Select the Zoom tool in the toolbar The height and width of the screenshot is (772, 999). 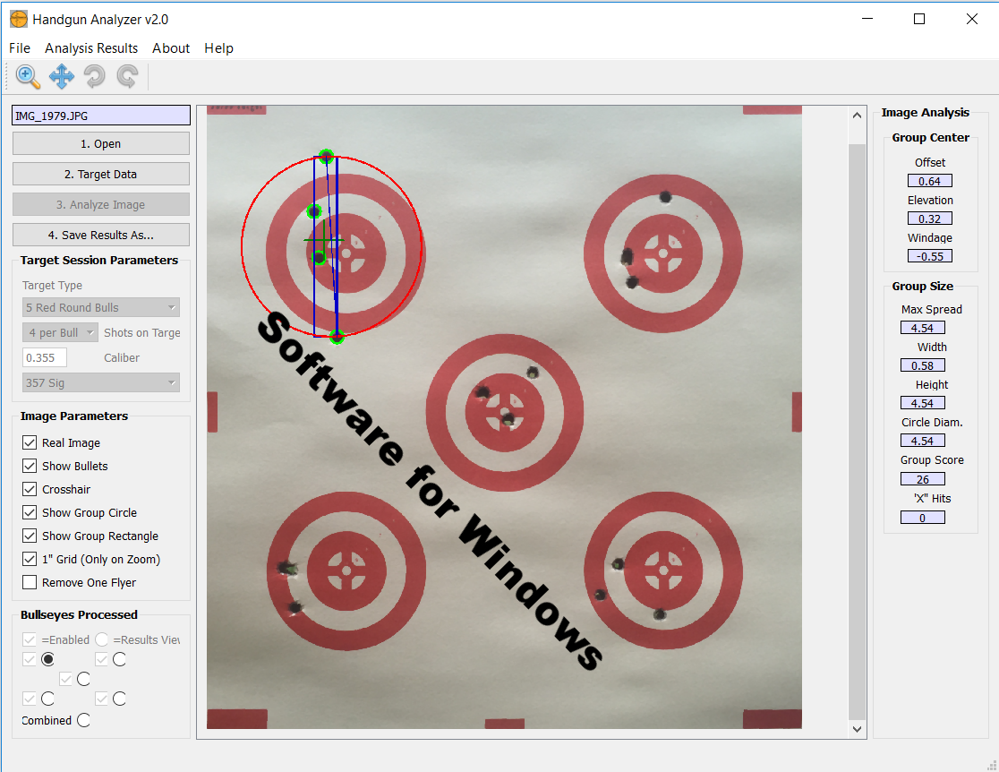(x=27, y=77)
